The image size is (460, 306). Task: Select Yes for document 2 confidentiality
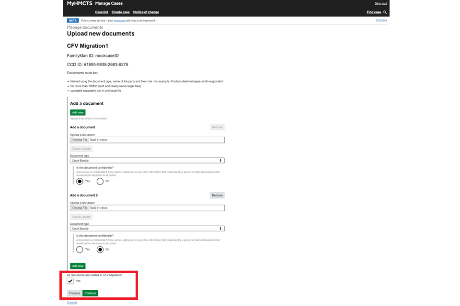[x=80, y=249]
